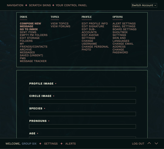Select View Forums
This screenshot has width=164, height=149.
click(60, 26)
